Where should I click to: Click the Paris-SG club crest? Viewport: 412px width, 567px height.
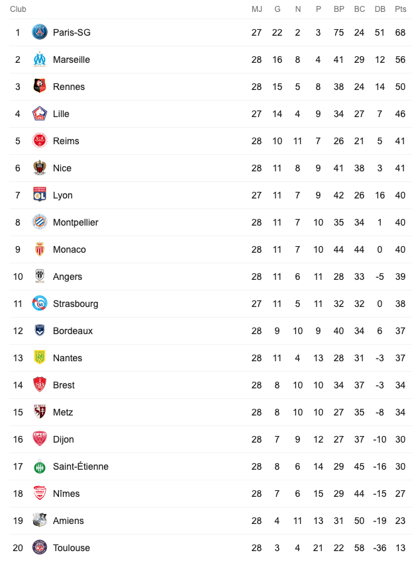[40, 32]
